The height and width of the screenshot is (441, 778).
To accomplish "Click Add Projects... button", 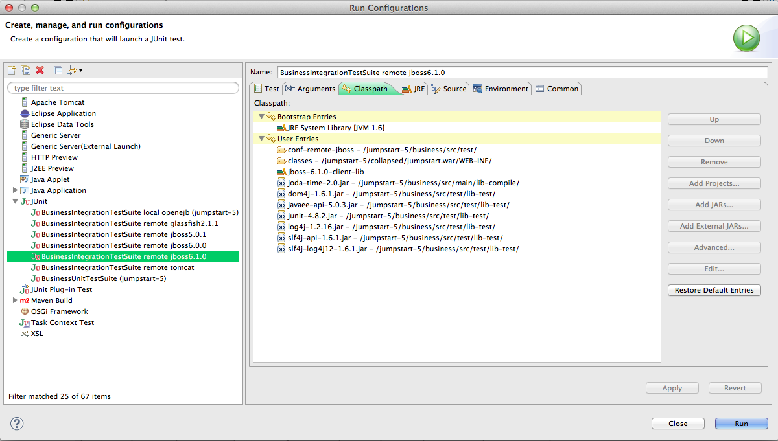I will pyautogui.click(x=714, y=183).
